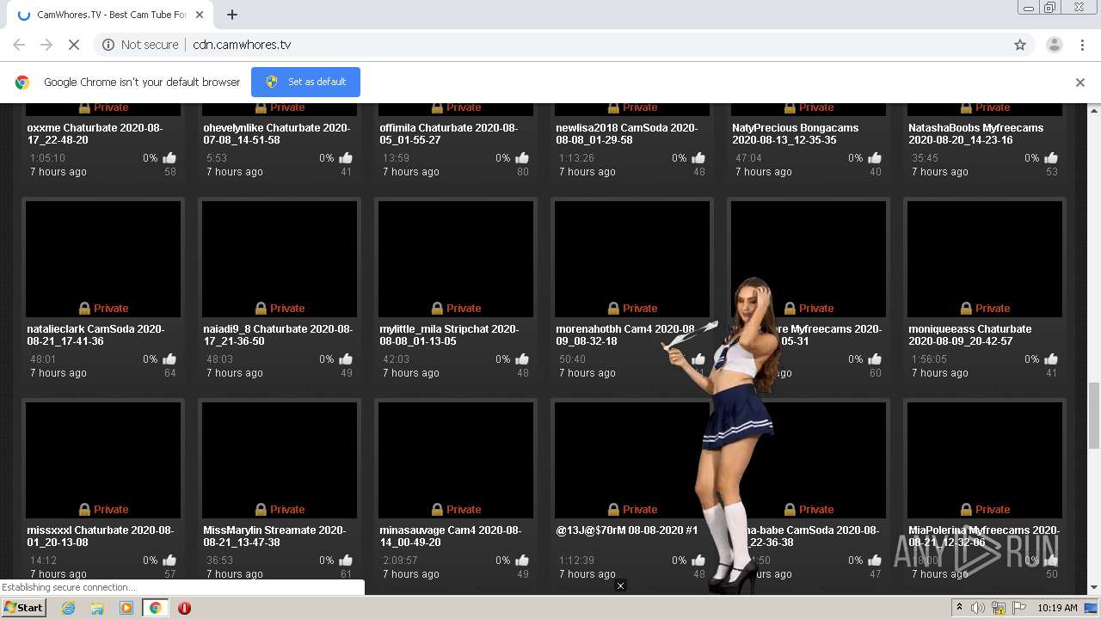Click the vertical scrollbar thumb
This screenshot has width=1101, height=619.
[1094, 416]
